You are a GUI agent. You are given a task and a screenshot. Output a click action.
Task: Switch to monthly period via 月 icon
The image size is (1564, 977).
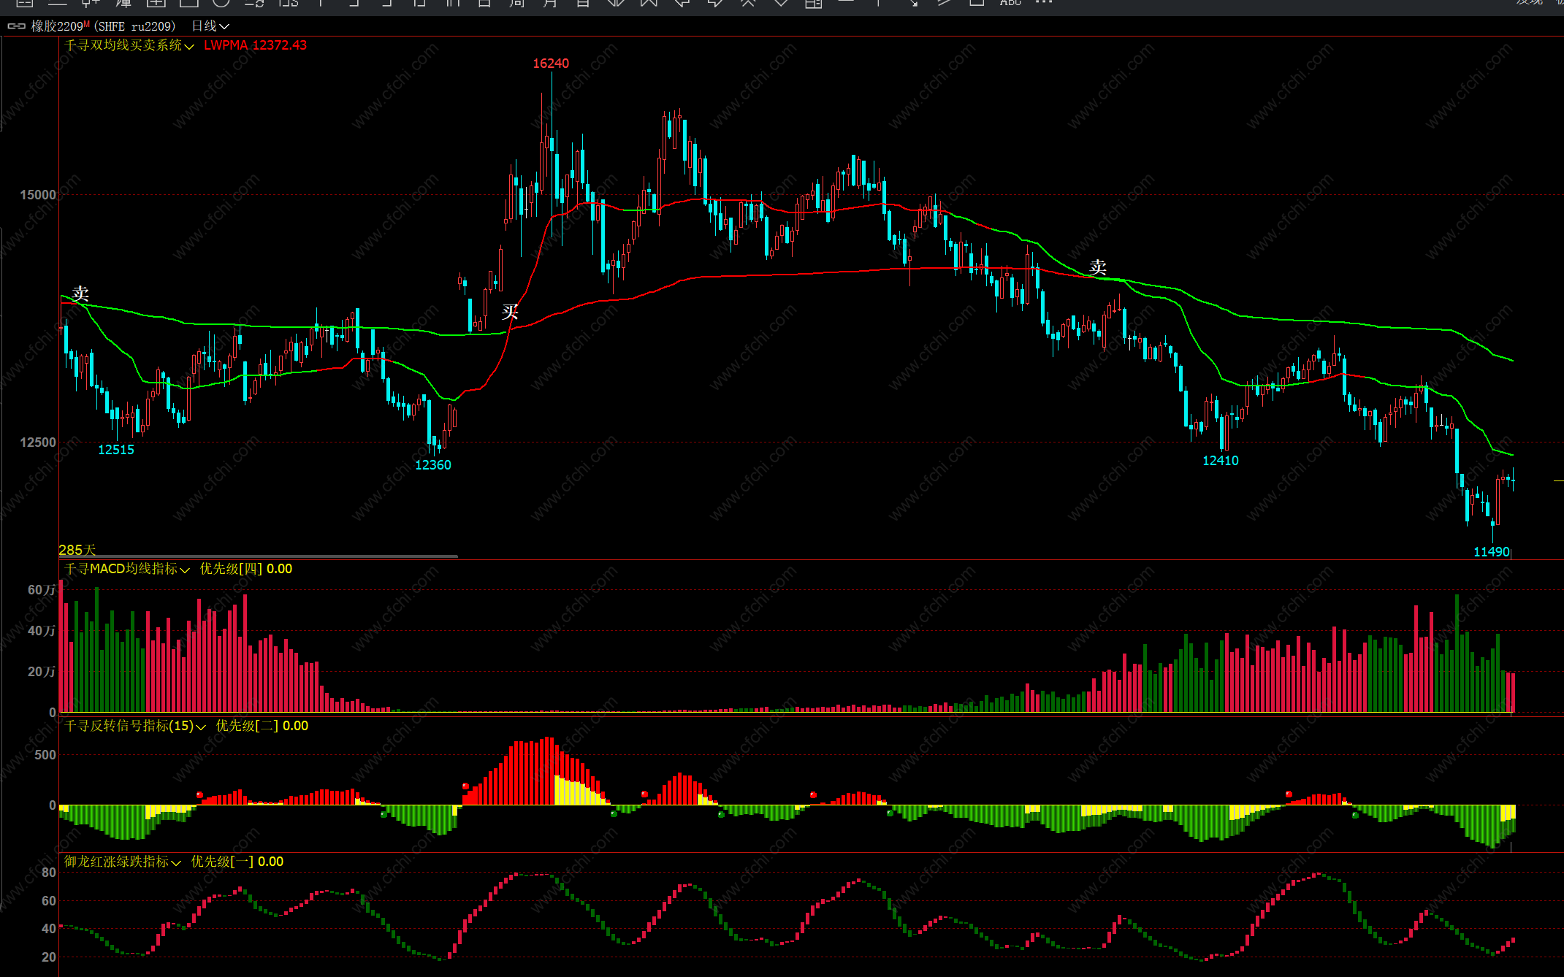point(550,3)
